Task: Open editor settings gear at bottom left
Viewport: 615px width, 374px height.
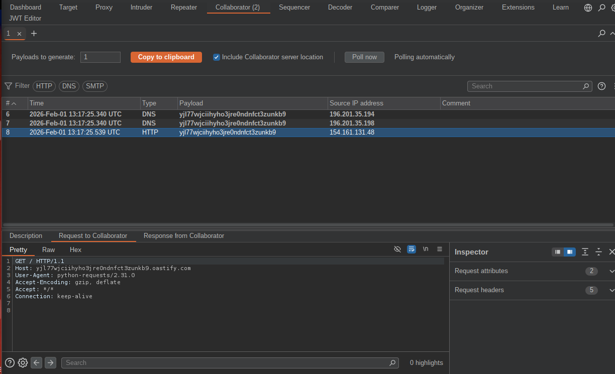Action: pos(23,362)
